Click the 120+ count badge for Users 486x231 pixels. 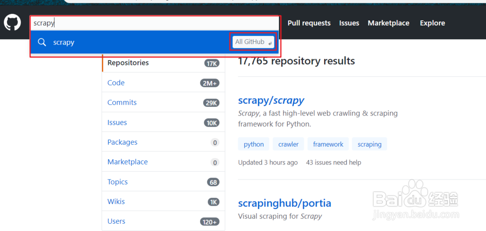coord(210,222)
